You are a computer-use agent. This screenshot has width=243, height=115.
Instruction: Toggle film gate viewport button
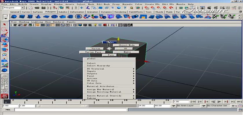click(x=43, y=25)
